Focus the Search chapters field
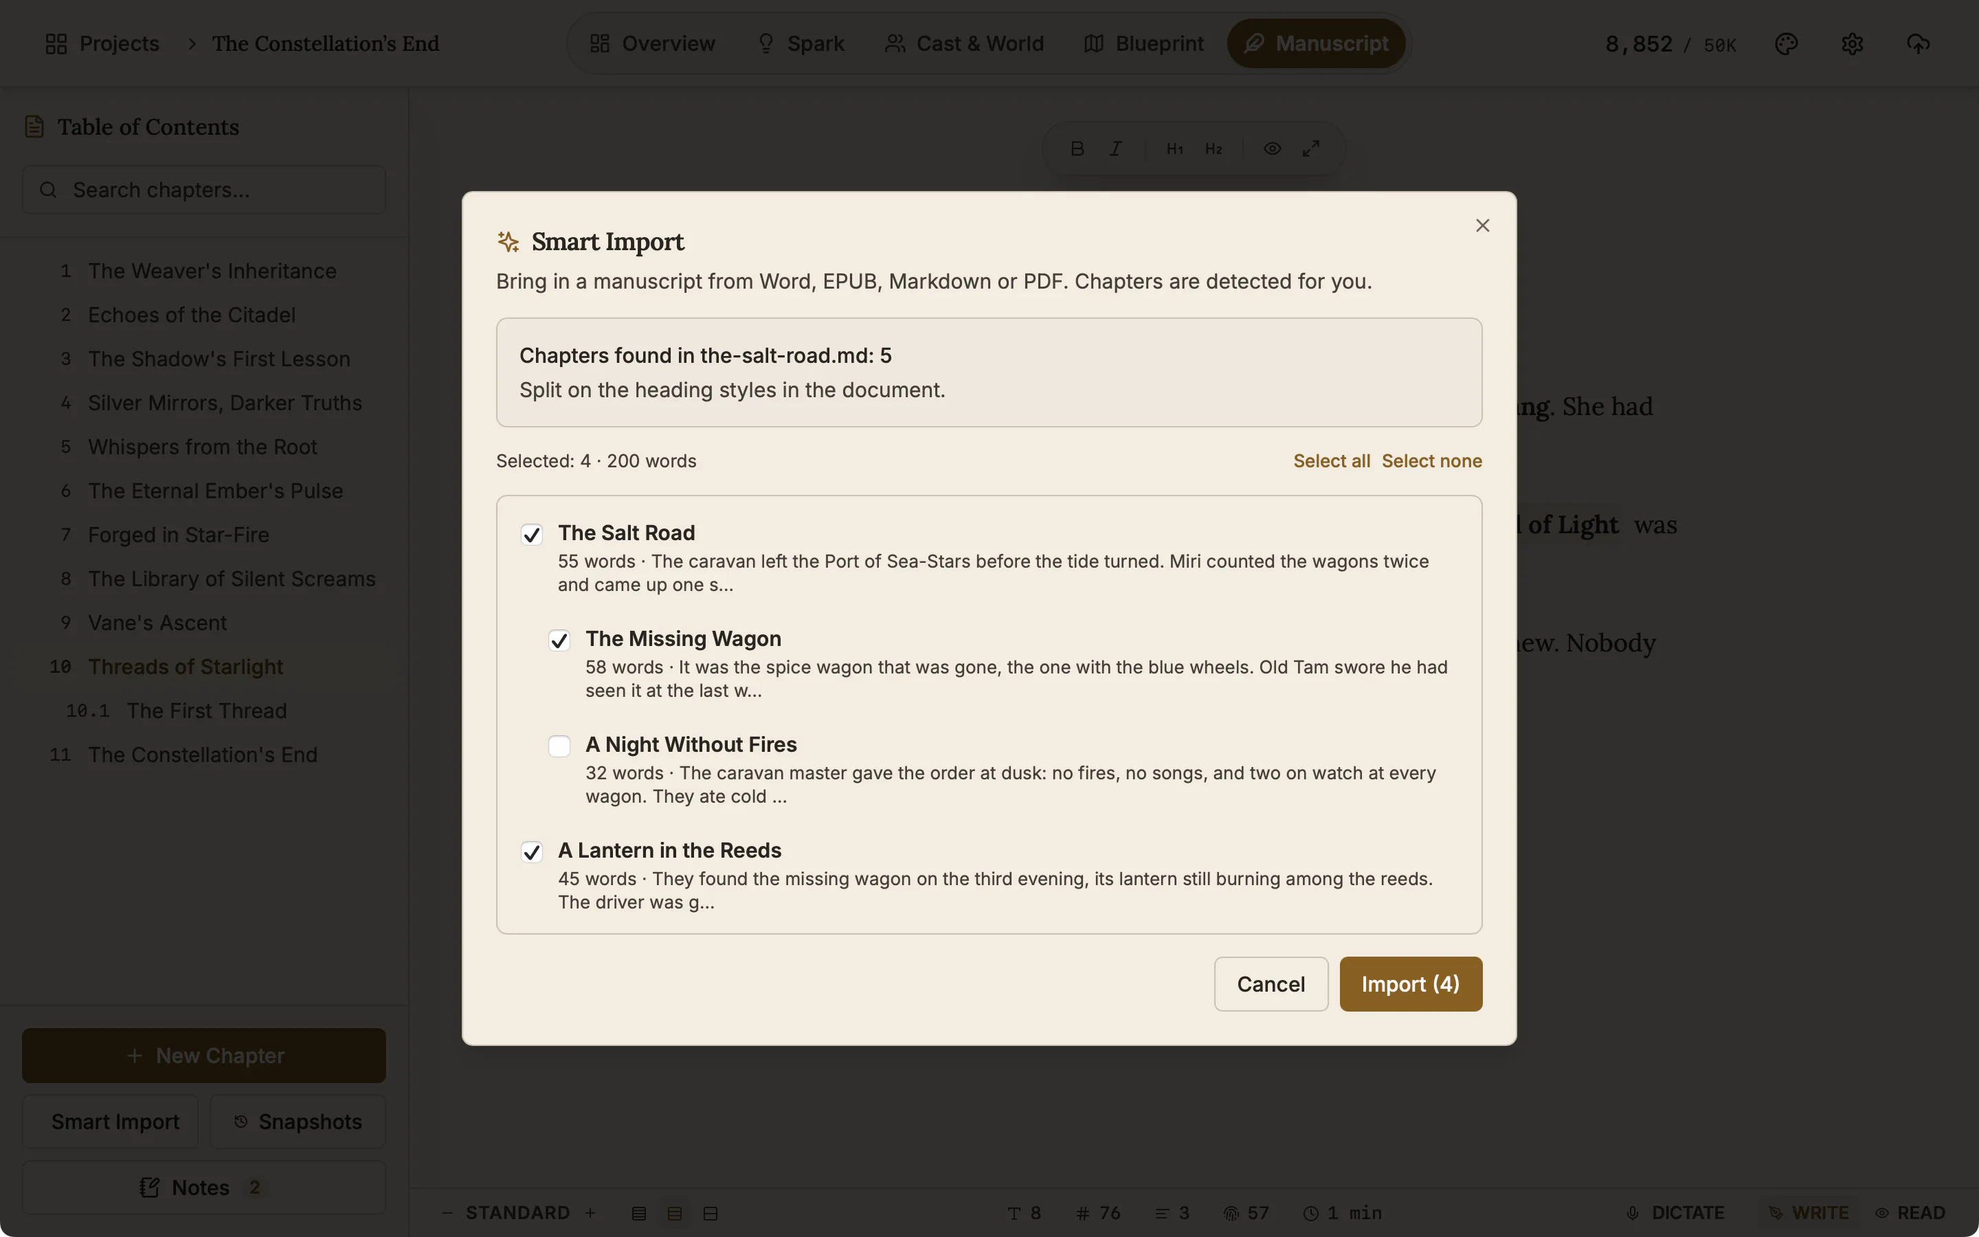This screenshot has height=1237, width=1979. pos(203,190)
